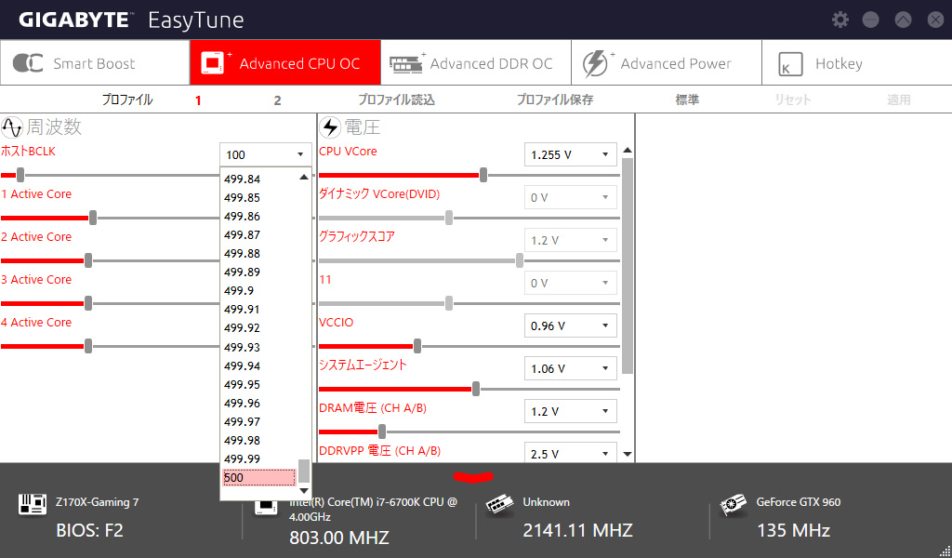Click the GeForce GTX 960 graphics card icon

(x=733, y=505)
